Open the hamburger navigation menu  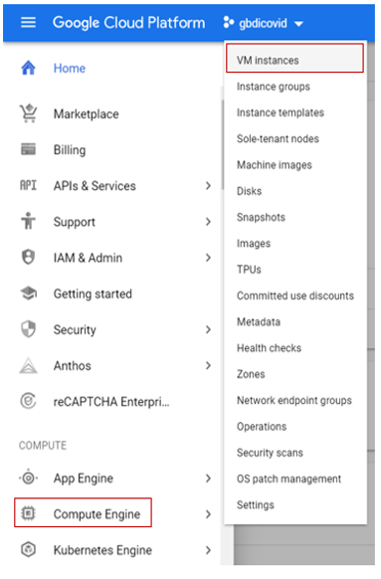tap(28, 23)
